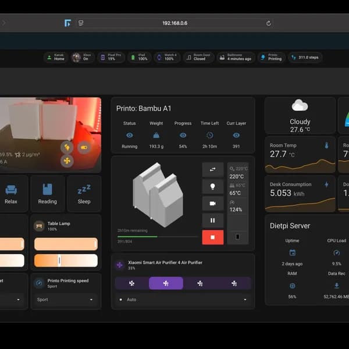This screenshot has width=349, height=349.
Task: Toggle the yellow switch button on room card
Action: click(x=84, y=147)
